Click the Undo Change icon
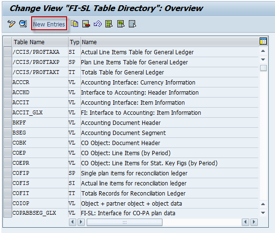Viewport: 275px width, 233px height. [x=98, y=24]
